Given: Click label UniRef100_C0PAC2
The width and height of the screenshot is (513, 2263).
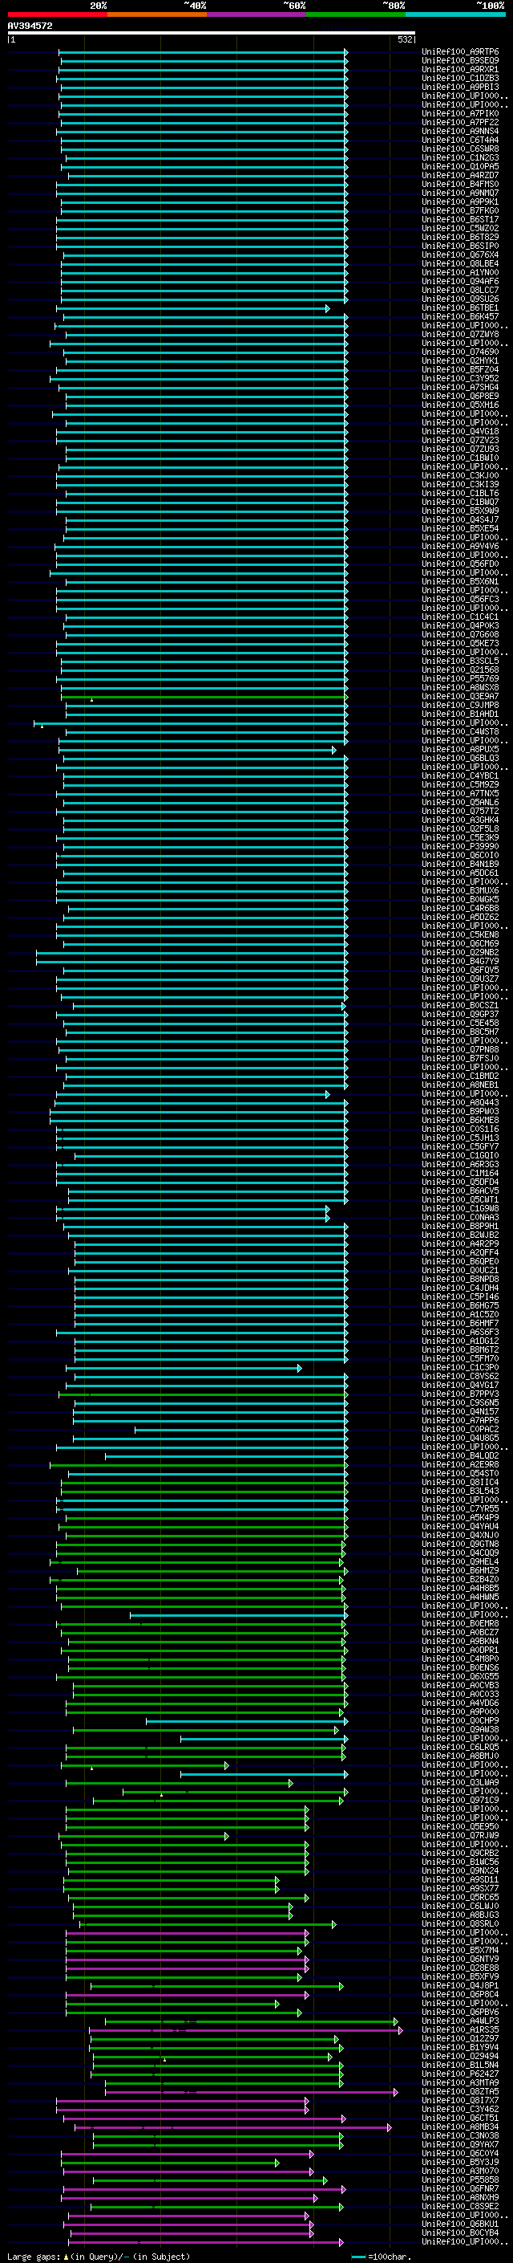Looking at the screenshot, I should point(460,1429).
